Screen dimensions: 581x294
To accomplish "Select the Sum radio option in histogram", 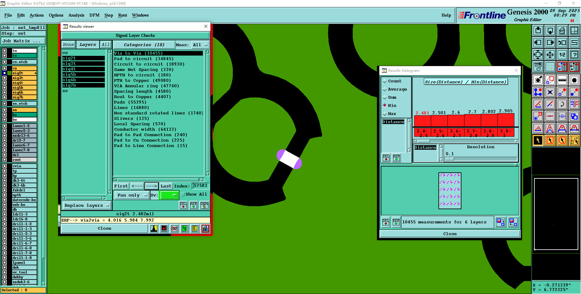I will pyautogui.click(x=385, y=97).
